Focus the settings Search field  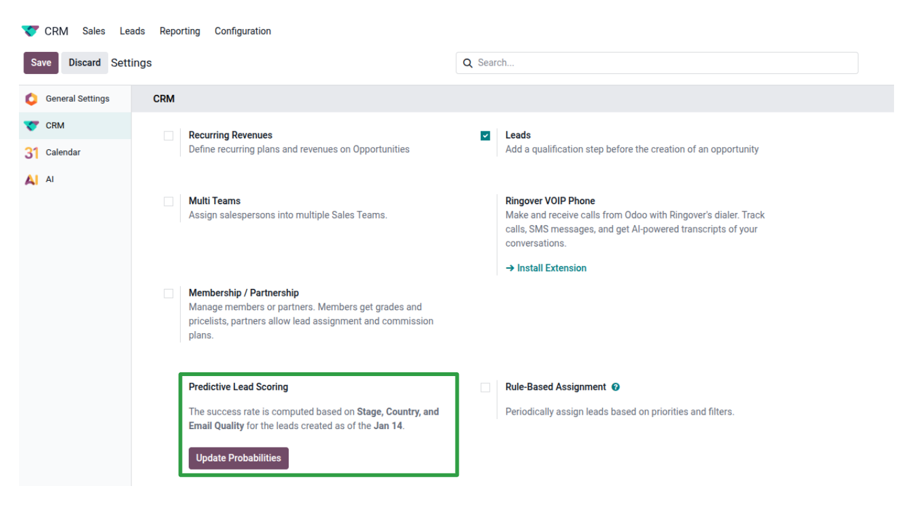(663, 63)
